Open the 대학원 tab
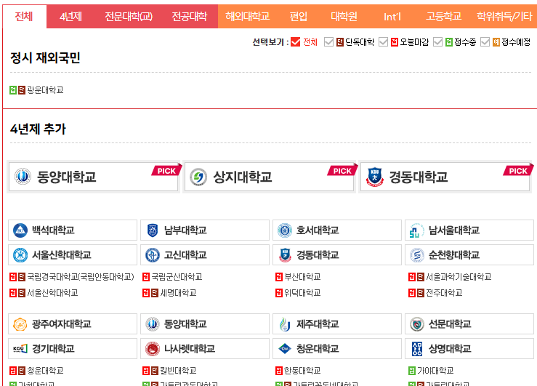This screenshot has height=386, width=537. tap(344, 17)
